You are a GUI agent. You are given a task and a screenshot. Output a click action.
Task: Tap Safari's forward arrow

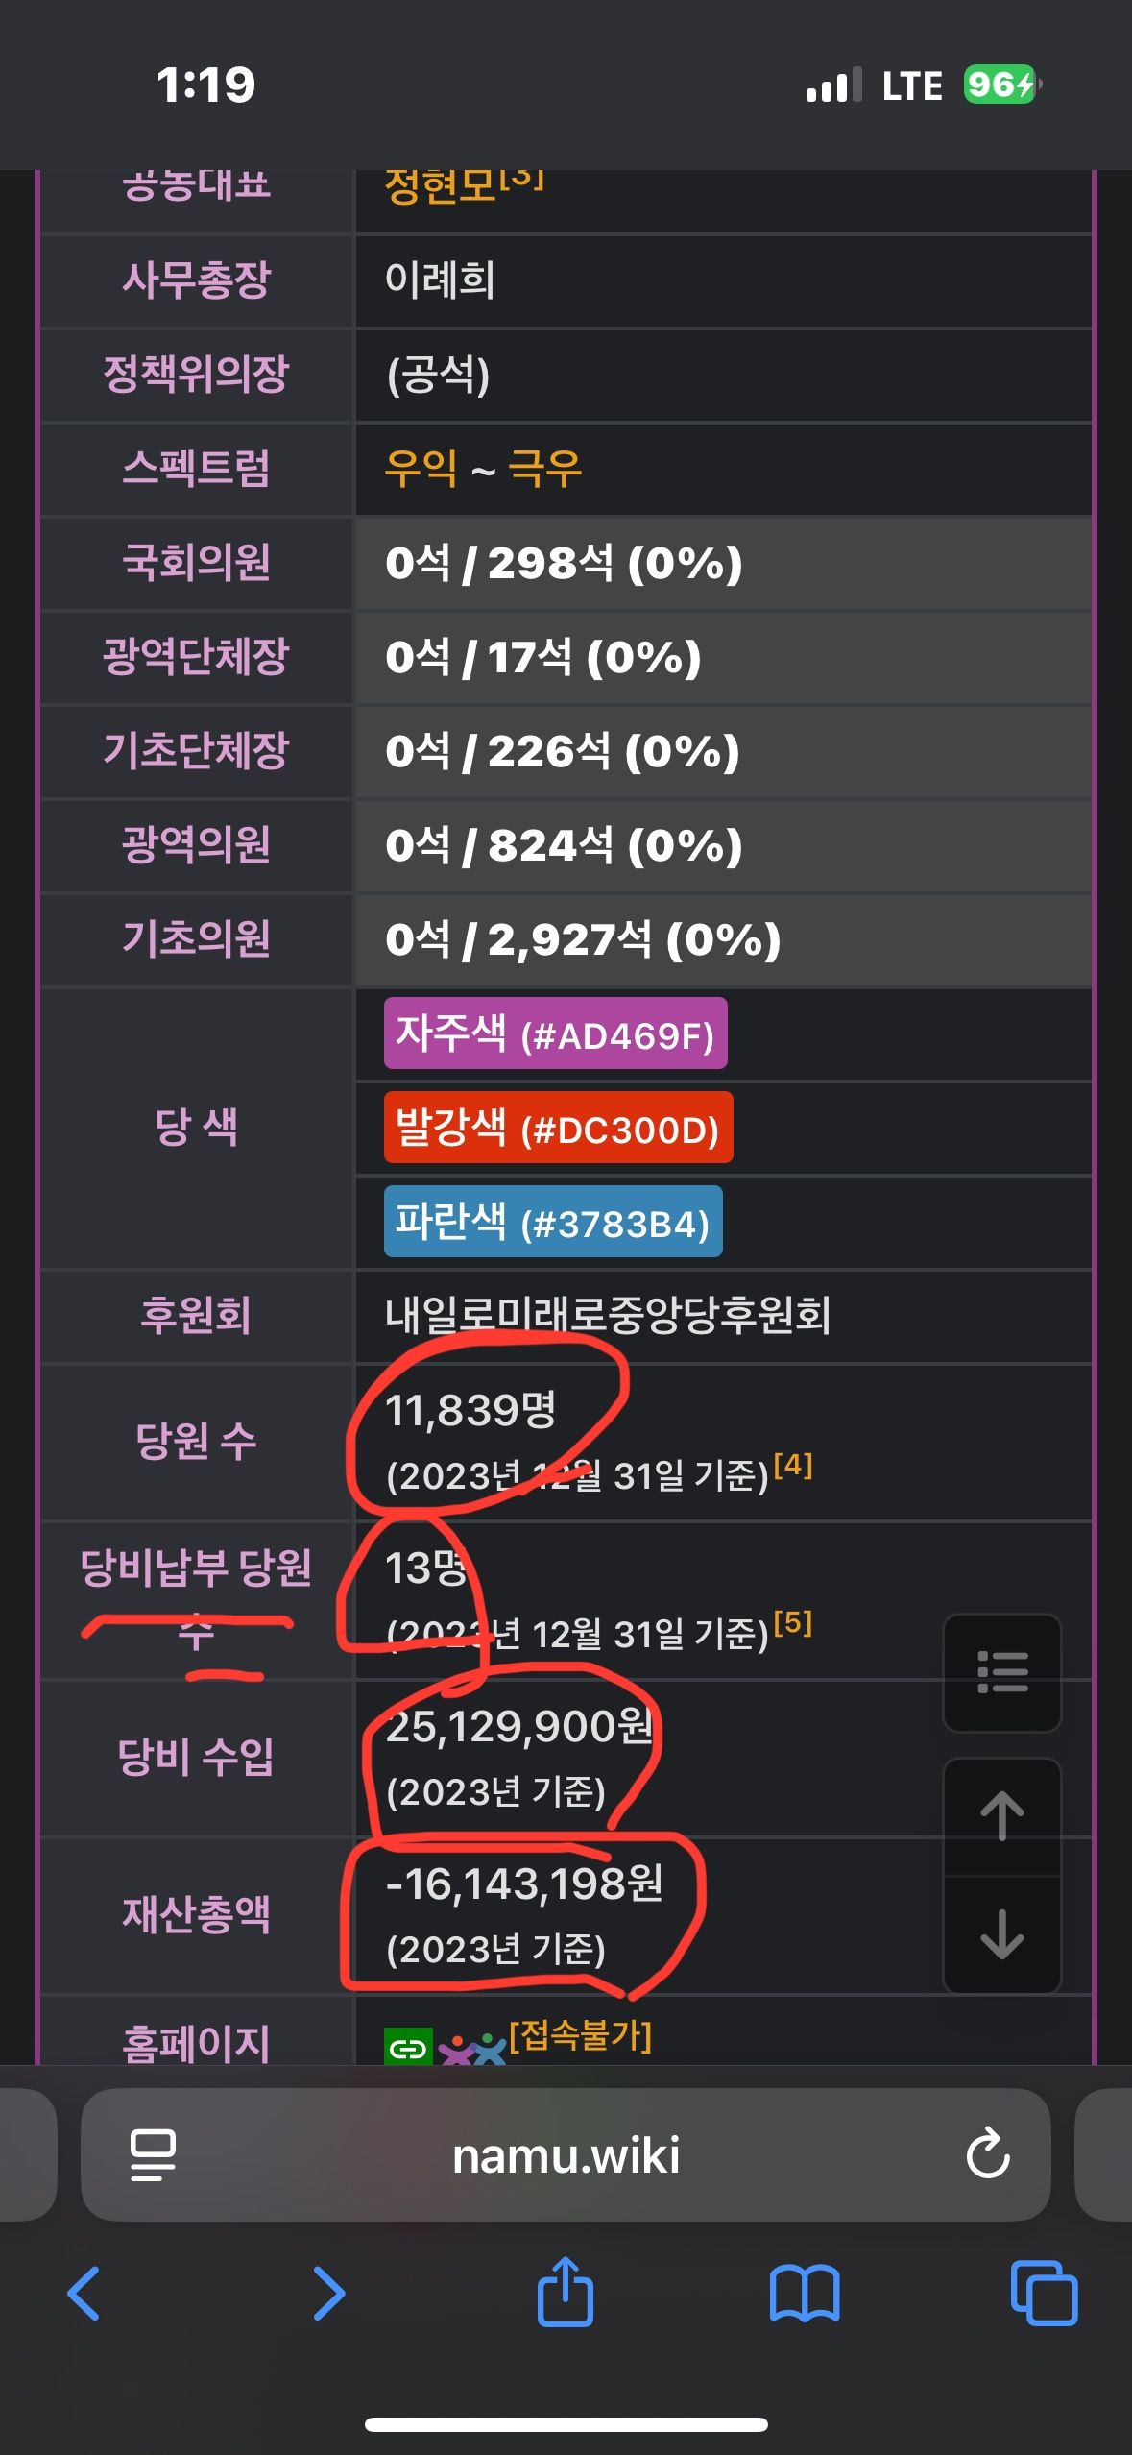pos(328,2293)
